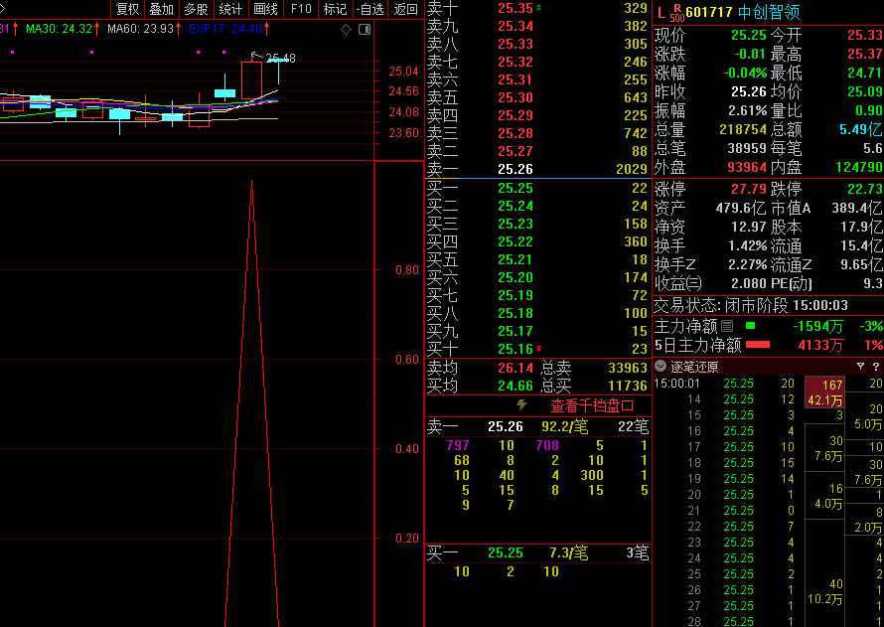Click the 返回 back button
884x627 pixels.
click(x=406, y=9)
